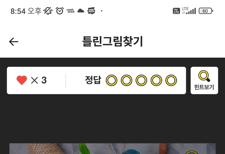The image size is (225, 154).
Task: Tap the LTE signal strength bars
Action: click(189, 11)
